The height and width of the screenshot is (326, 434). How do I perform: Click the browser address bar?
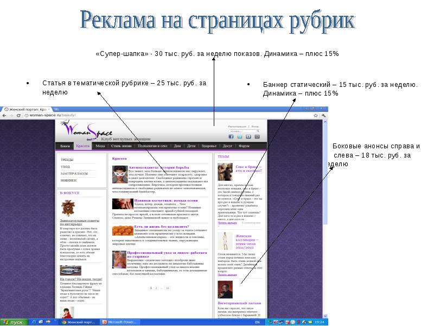(163, 116)
